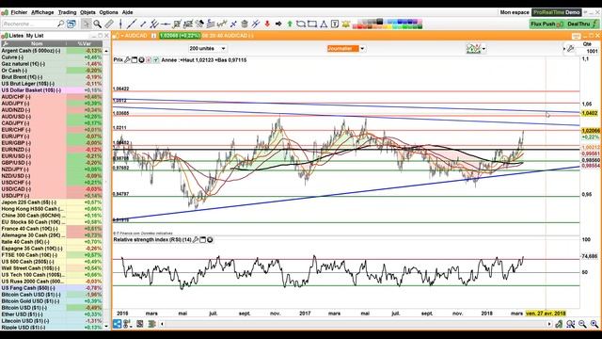Zoom in the chart horizontally

(594, 324)
